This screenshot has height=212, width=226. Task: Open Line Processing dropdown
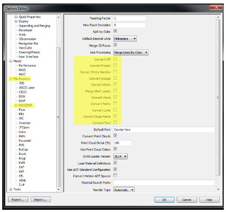pos(131,52)
